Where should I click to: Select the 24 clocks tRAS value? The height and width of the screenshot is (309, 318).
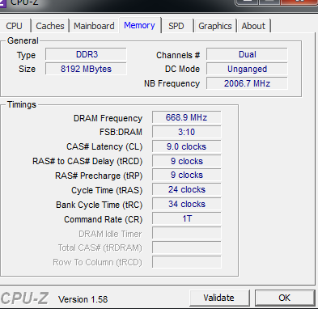187,189
